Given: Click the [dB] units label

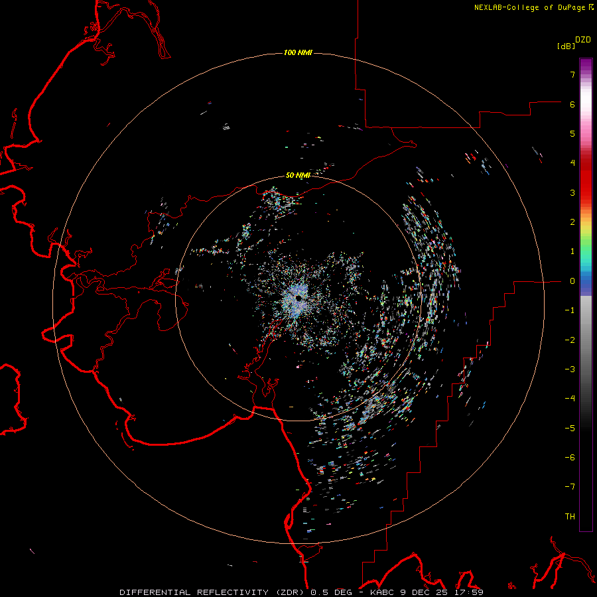Looking at the screenshot, I should [566, 46].
